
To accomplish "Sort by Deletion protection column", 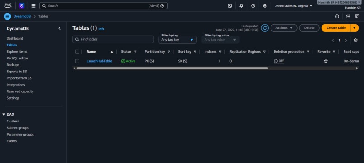I will click(308, 52).
